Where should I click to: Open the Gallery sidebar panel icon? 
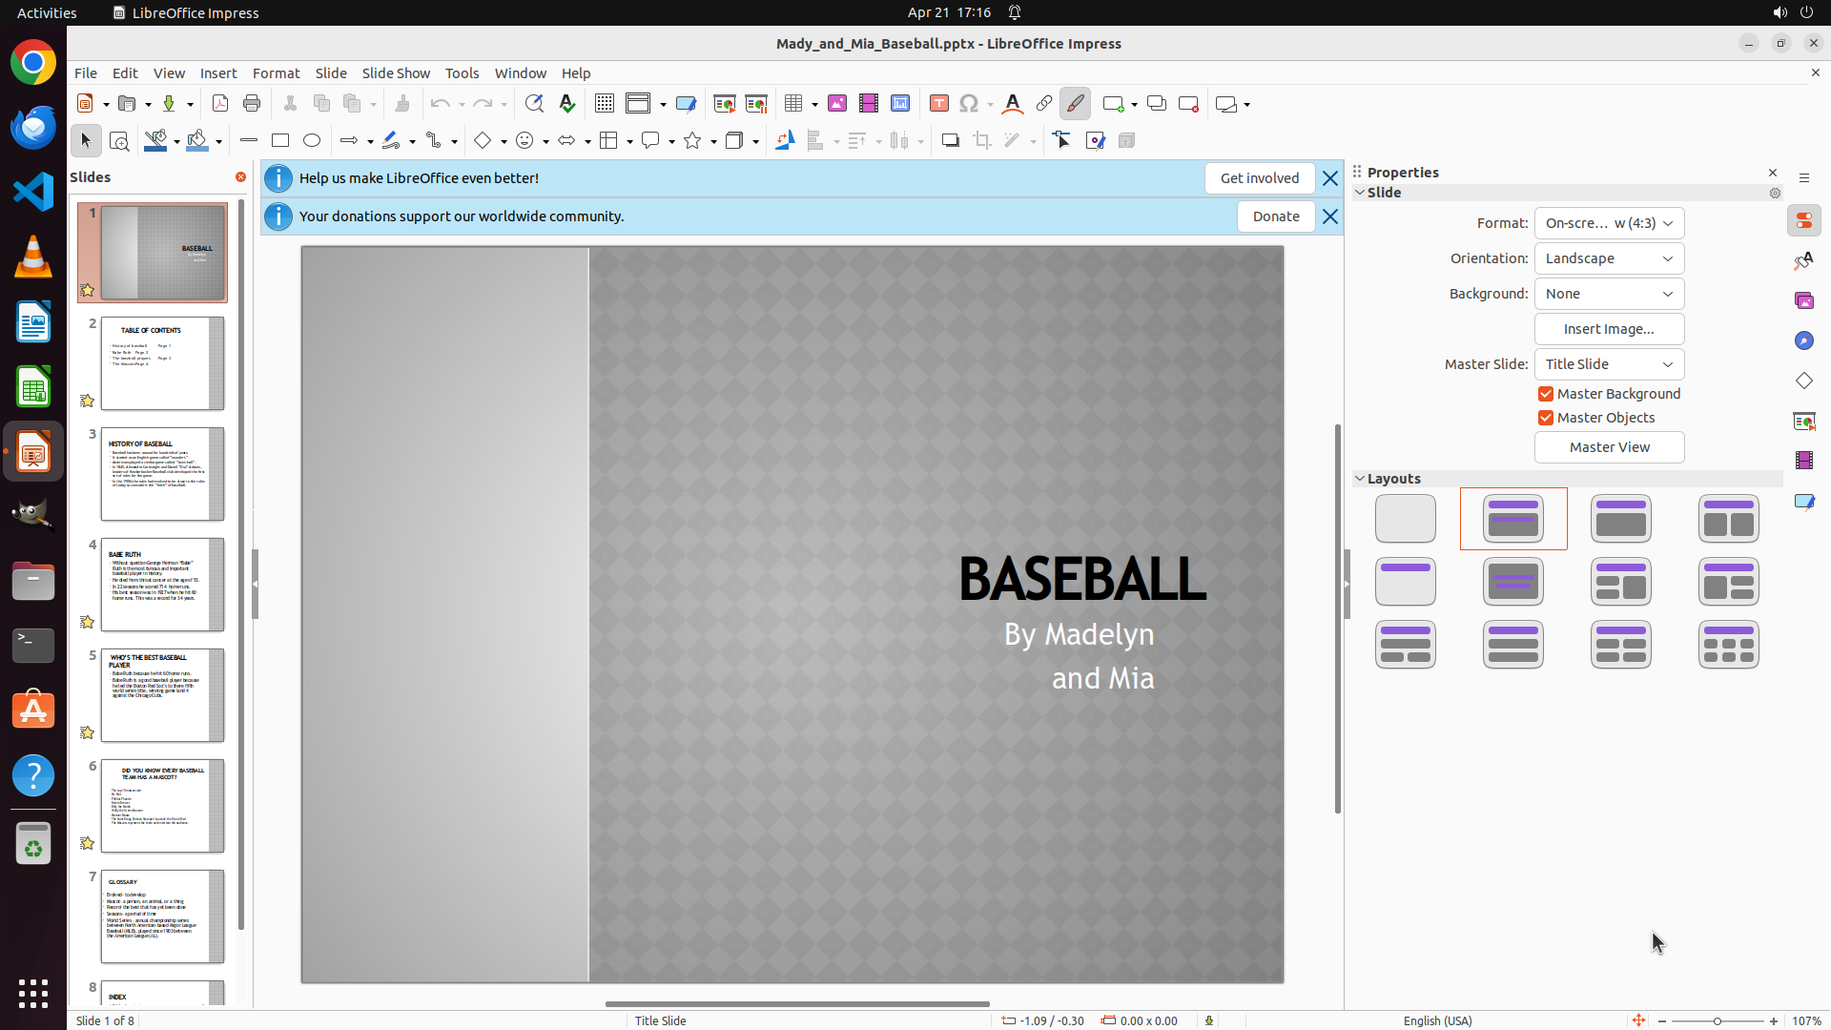(x=1804, y=301)
